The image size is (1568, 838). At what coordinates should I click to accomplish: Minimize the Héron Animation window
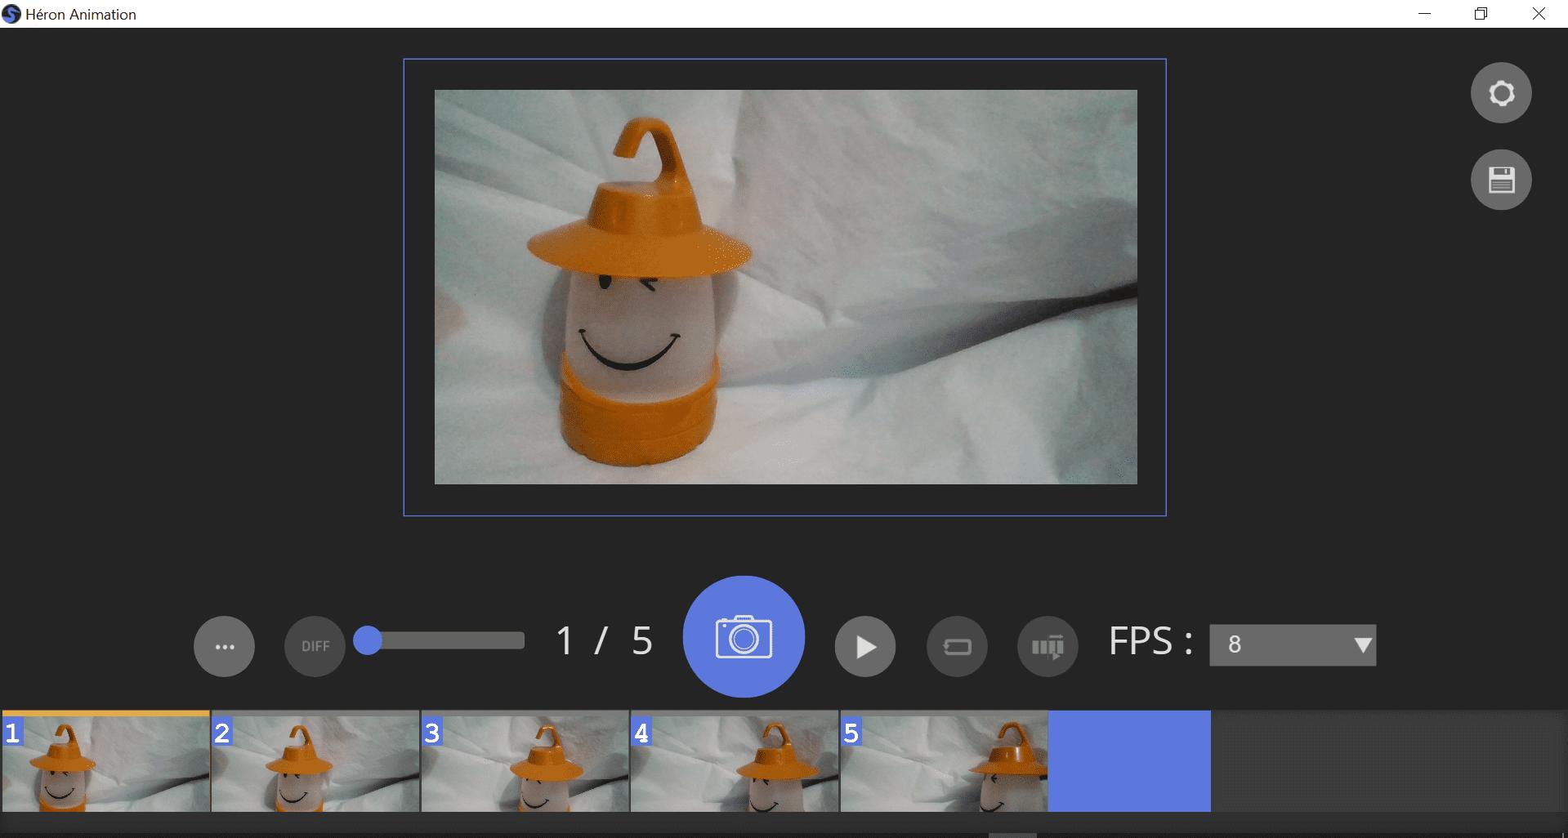(x=1426, y=13)
